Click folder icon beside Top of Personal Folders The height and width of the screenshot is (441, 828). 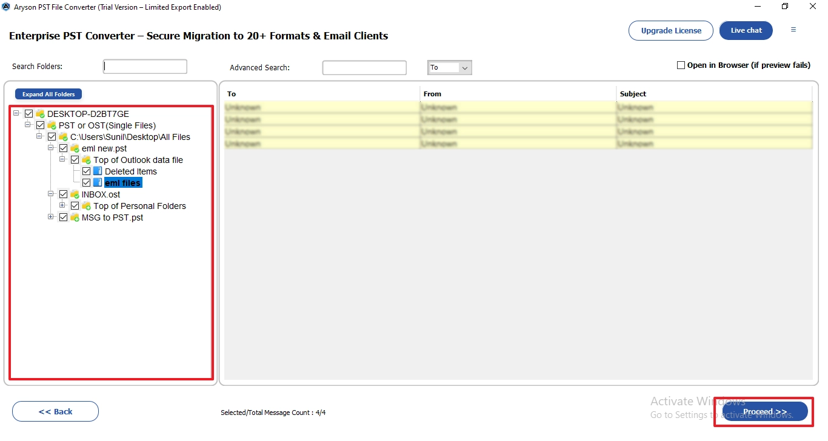[x=87, y=206]
